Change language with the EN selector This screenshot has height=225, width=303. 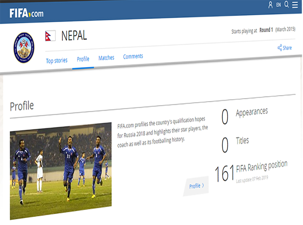tap(278, 5)
